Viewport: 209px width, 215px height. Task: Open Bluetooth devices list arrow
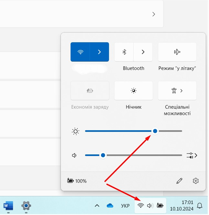pyautogui.click(x=143, y=52)
